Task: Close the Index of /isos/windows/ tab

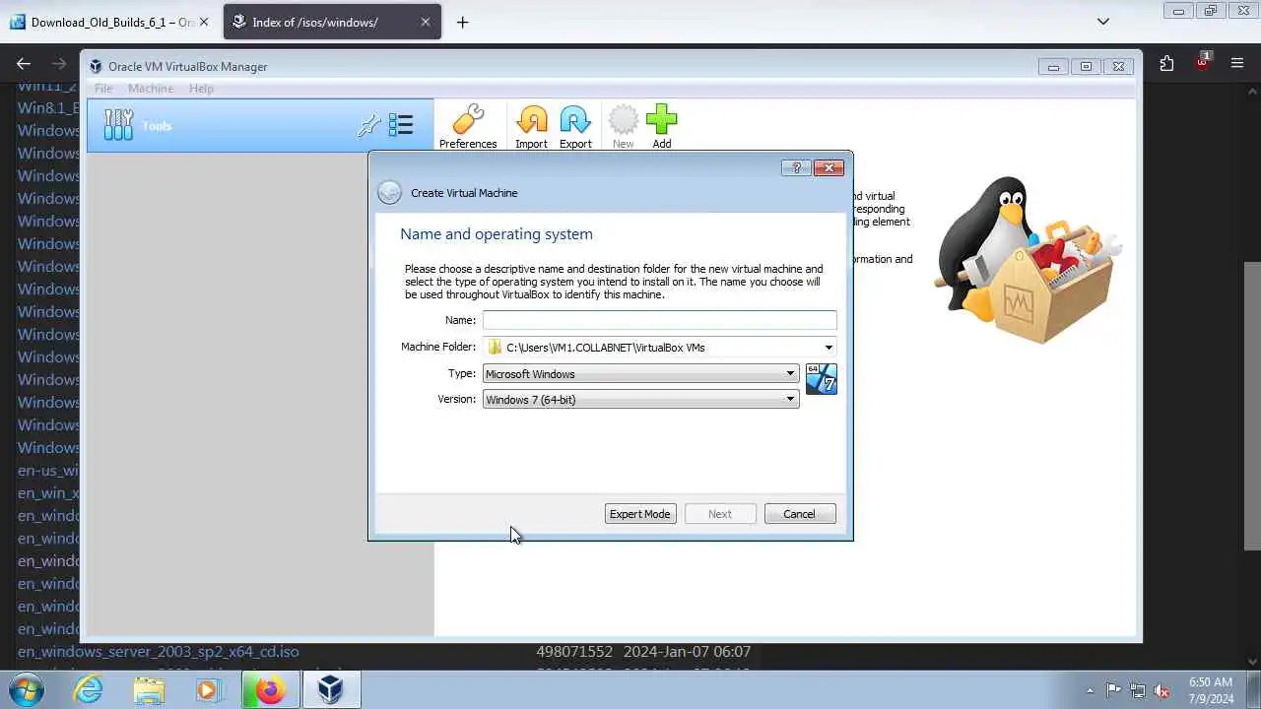Action: point(426,22)
